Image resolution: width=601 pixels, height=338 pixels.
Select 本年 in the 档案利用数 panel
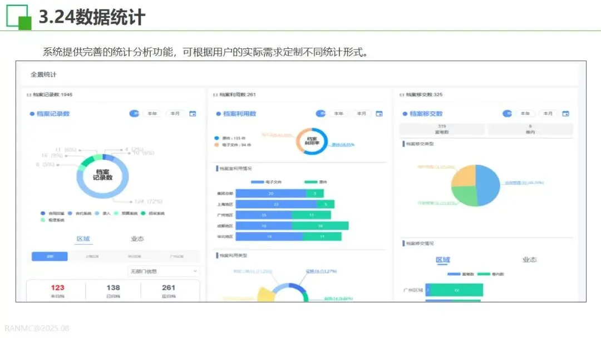(x=338, y=114)
